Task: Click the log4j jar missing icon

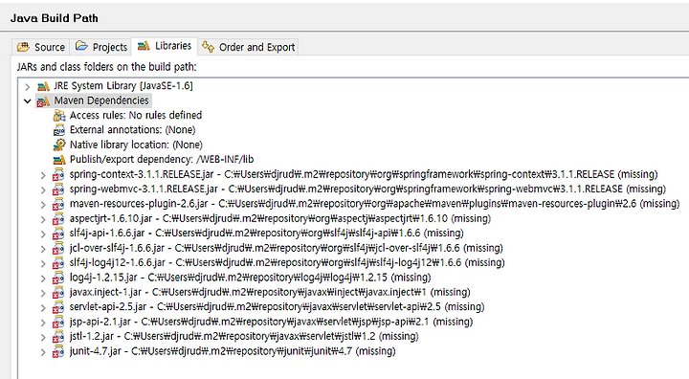Action: click(x=58, y=278)
